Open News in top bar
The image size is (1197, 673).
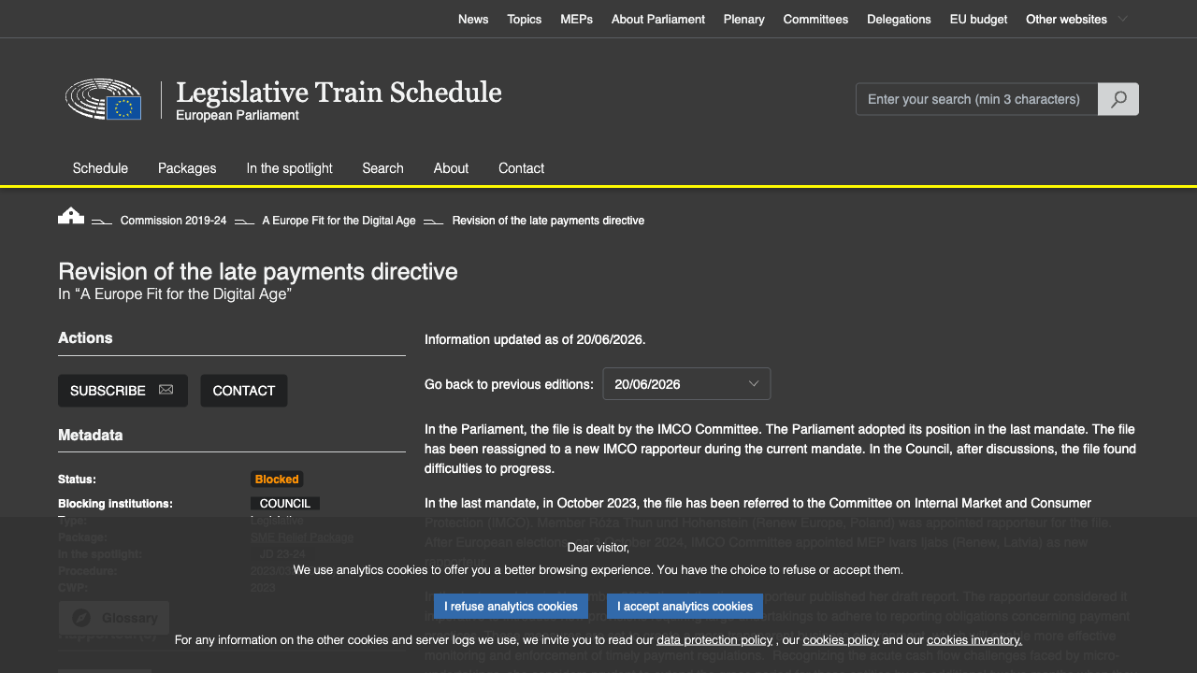click(x=473, y=19)
